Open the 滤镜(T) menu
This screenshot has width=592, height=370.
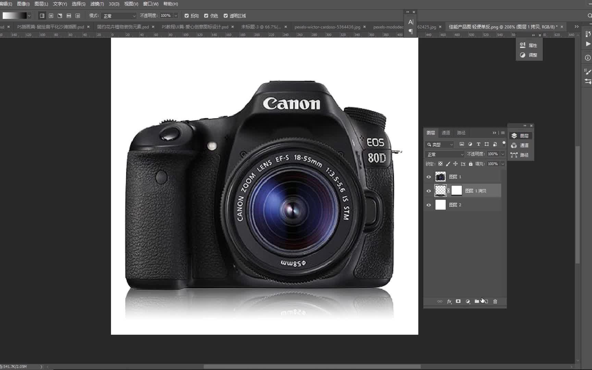[x=97, y=4]
